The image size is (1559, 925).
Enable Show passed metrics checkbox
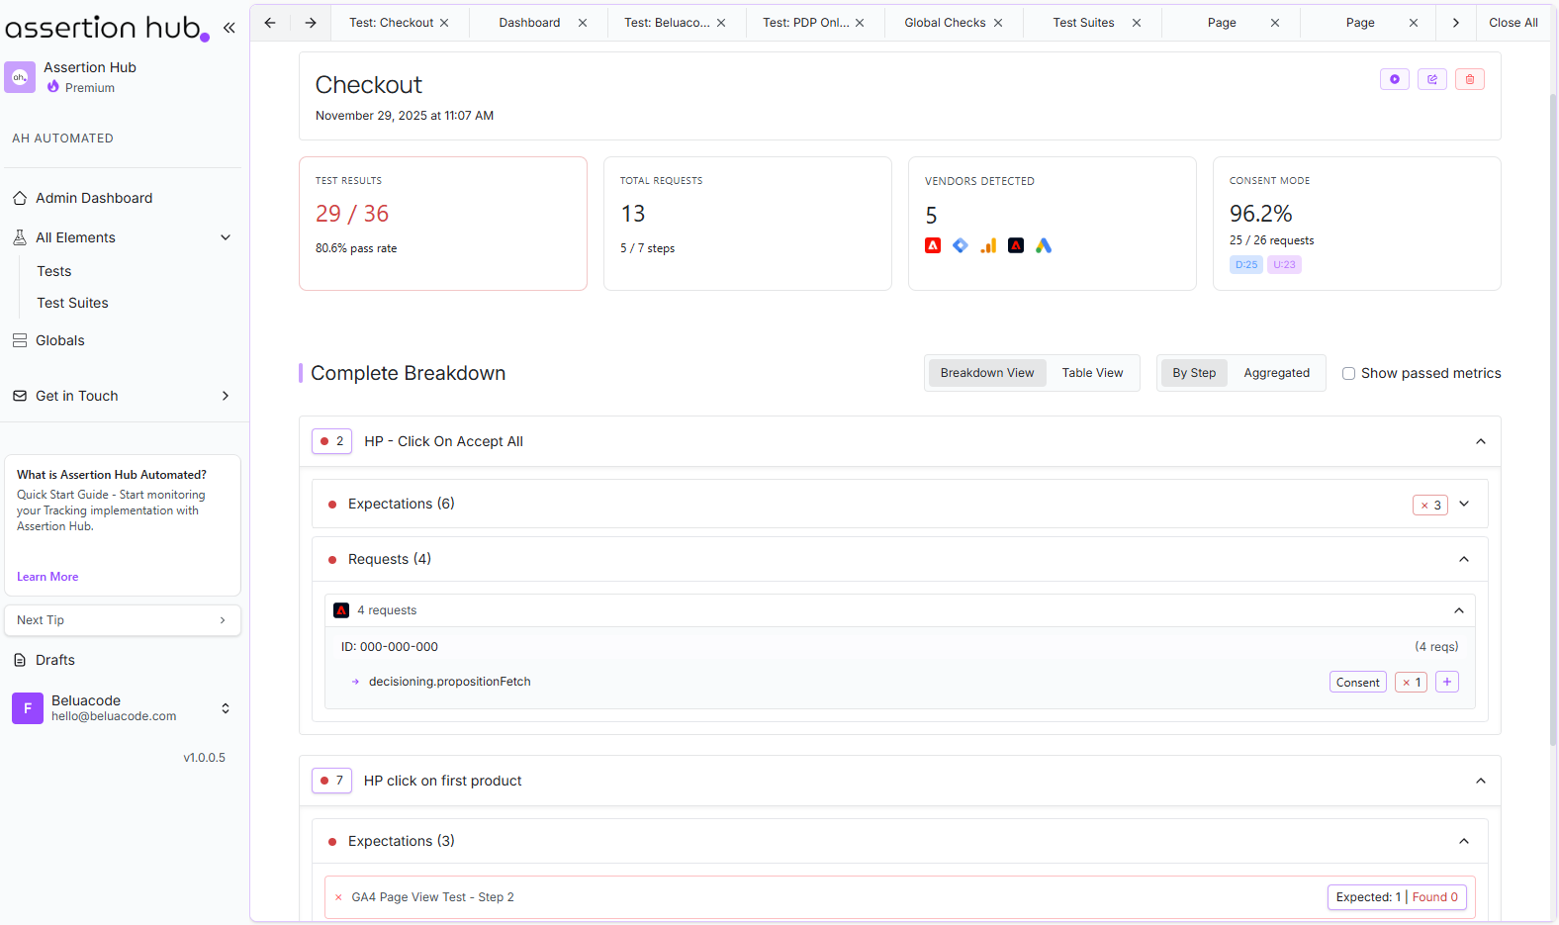1348,374
